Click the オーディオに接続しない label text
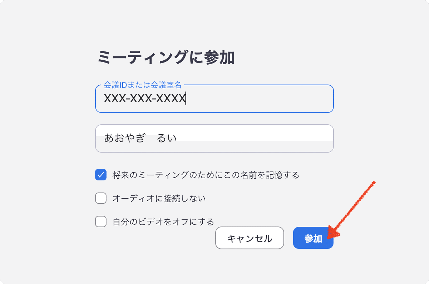The width and height of the screenshot is (429, 284). pos(159,198)
